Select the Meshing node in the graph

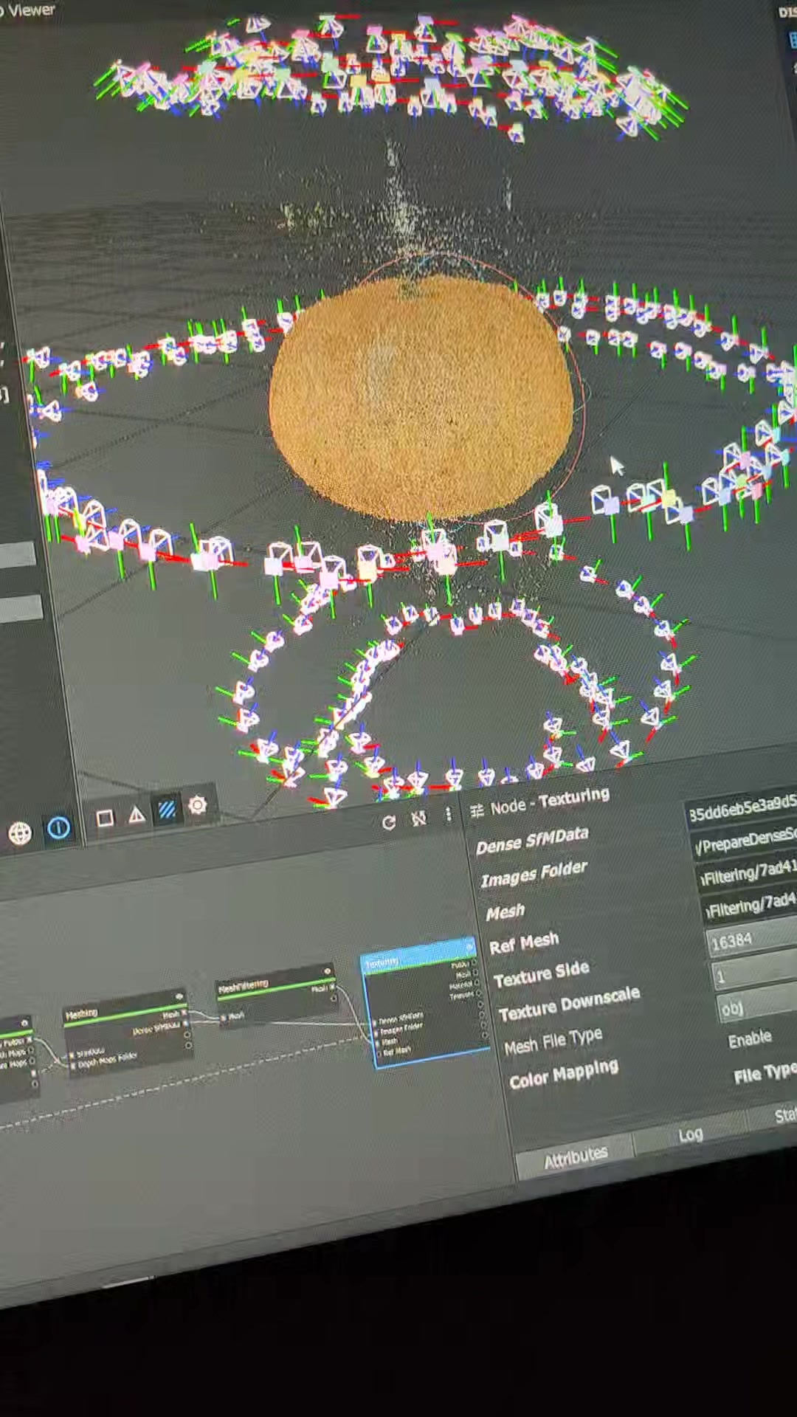tap(127, 1033)
